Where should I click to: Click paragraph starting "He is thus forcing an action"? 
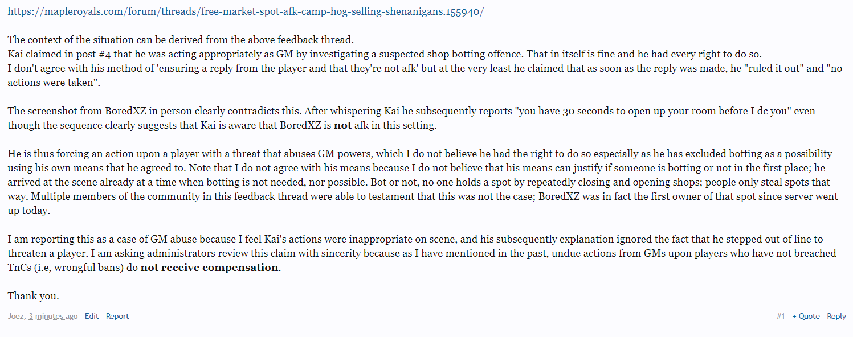pyautogui.click(x=423, y=182)
